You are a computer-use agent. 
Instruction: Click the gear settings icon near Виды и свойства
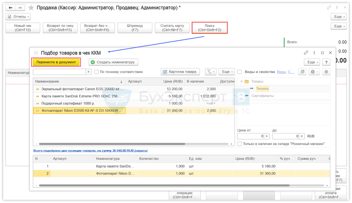click(326, 72)
